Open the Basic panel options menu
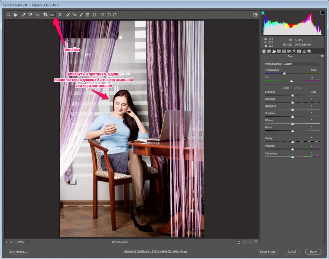This screenshot has height=259, width=329. tap(322, 56)
